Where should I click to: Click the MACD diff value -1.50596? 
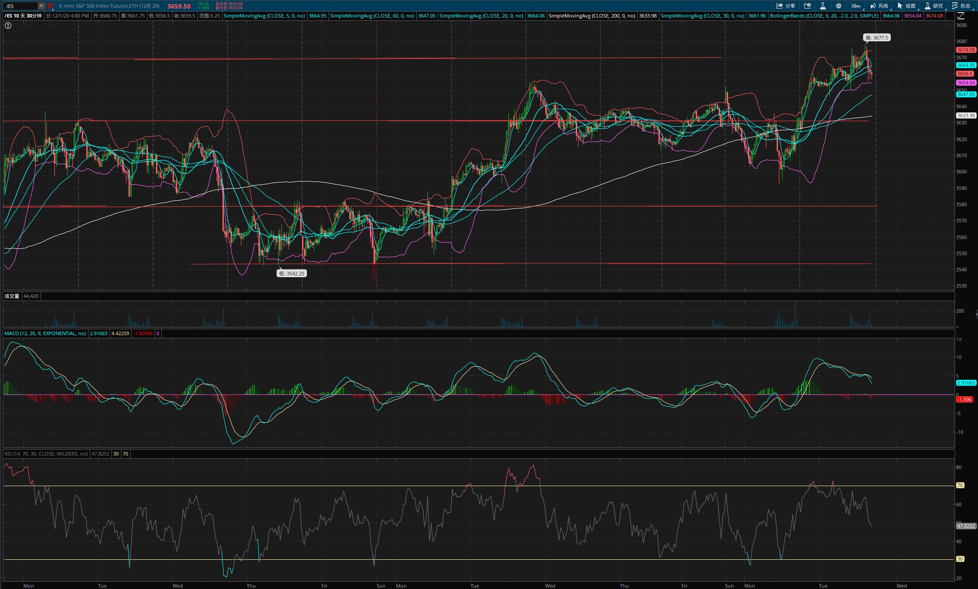coord(143,333)
